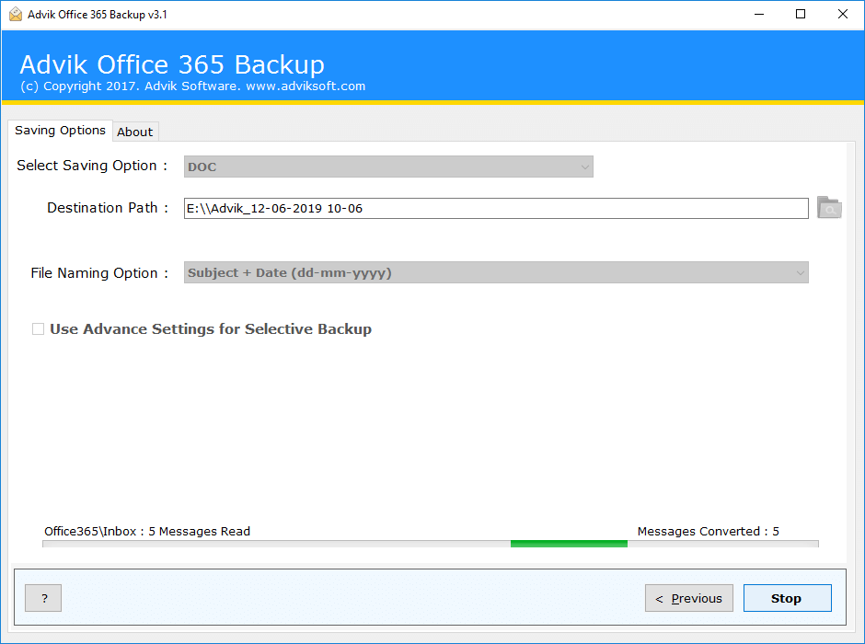The height and width of the screenshot is (644, 865).
Task: Click the copyright www.adviksoft.com text
Action: (x=193, y=86)
